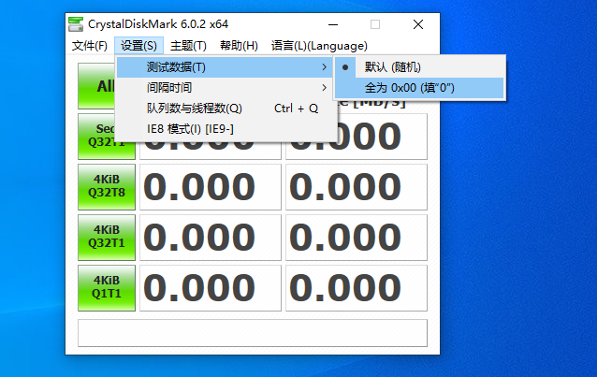This screenshot has width=597, height=377.
Task: Start the 4KiB Q1T1 test
Action: tap(107, 288)
